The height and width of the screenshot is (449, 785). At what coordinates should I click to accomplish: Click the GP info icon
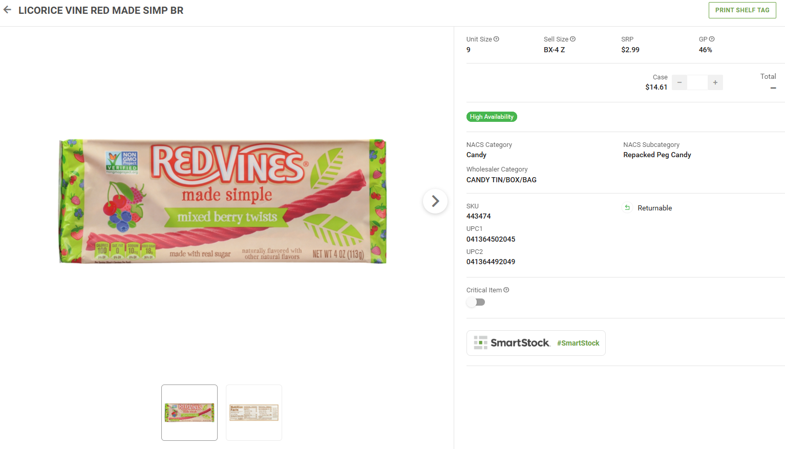point(712,39)
